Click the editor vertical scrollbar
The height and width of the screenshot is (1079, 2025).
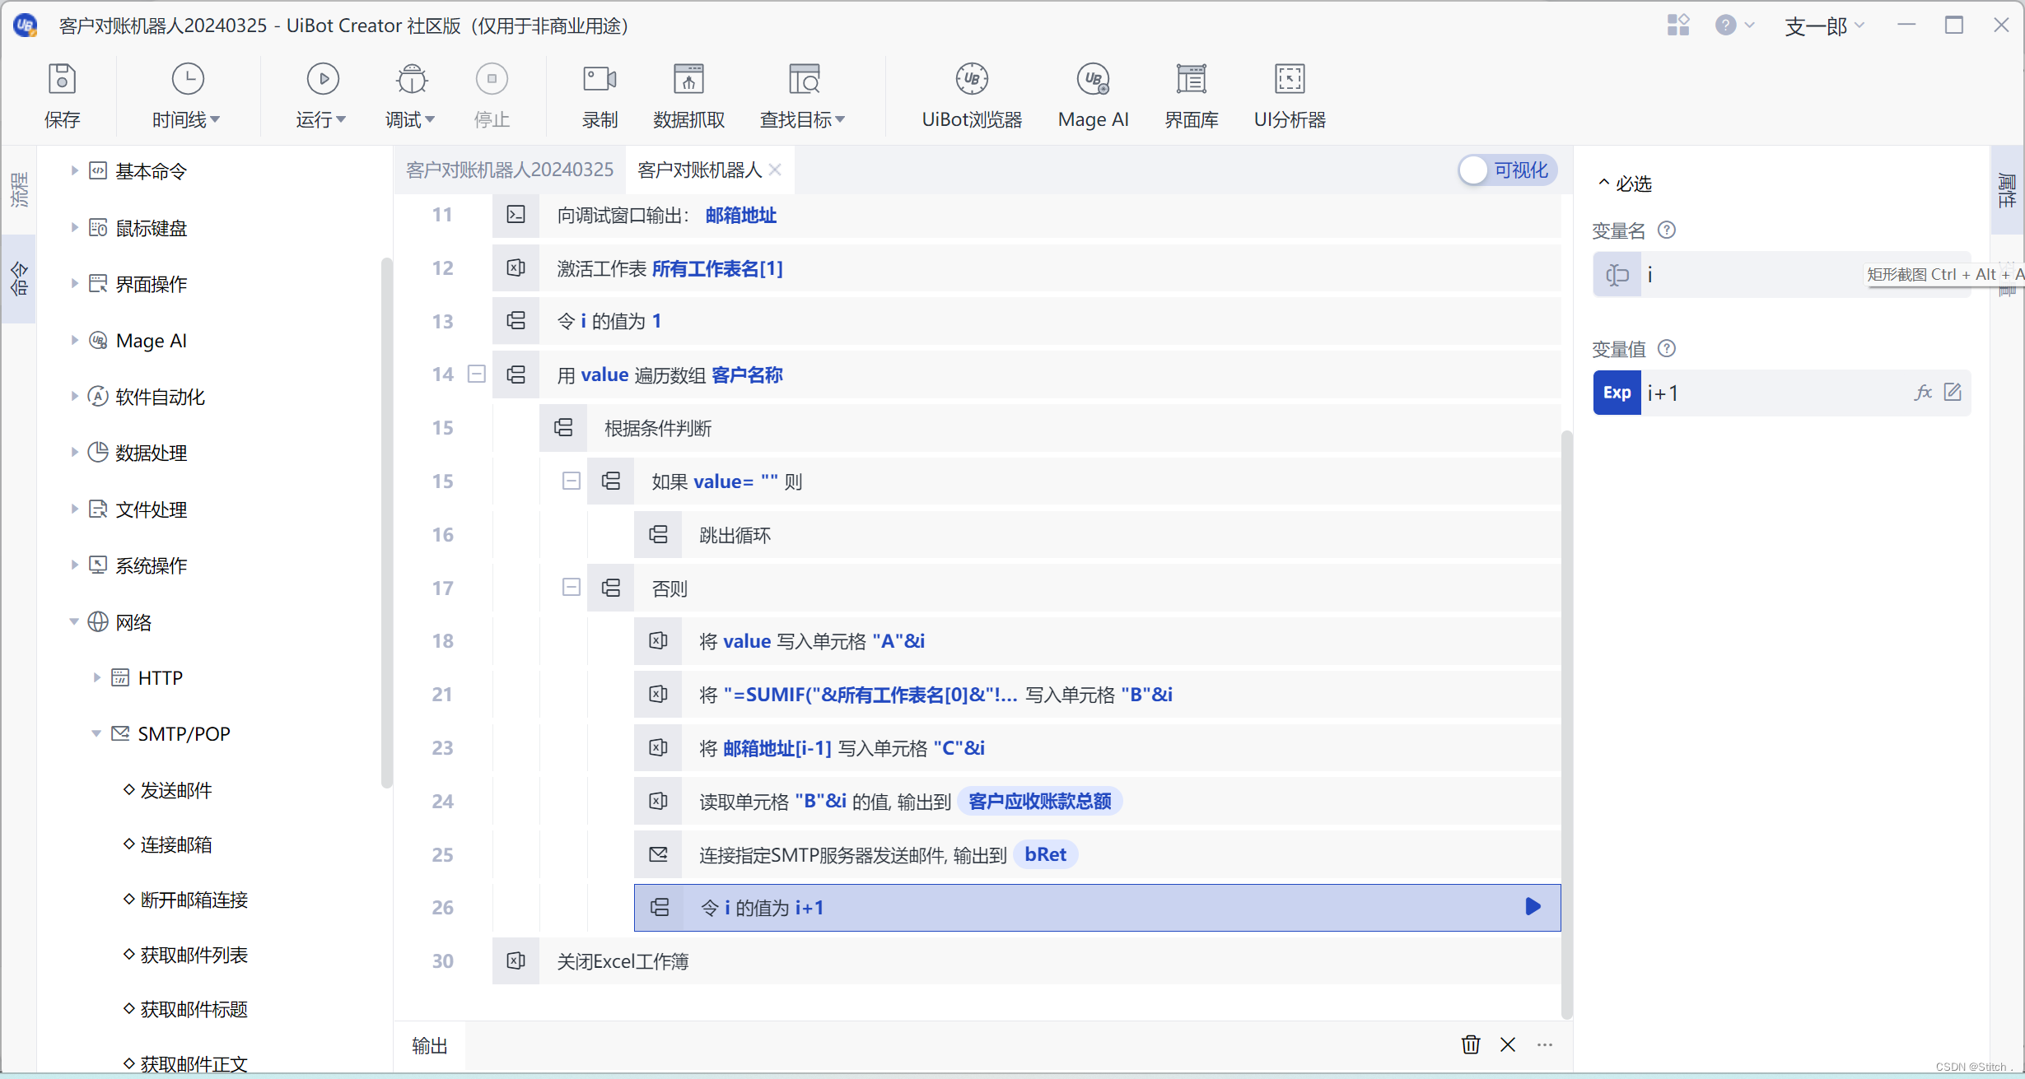coord(1566,724)
